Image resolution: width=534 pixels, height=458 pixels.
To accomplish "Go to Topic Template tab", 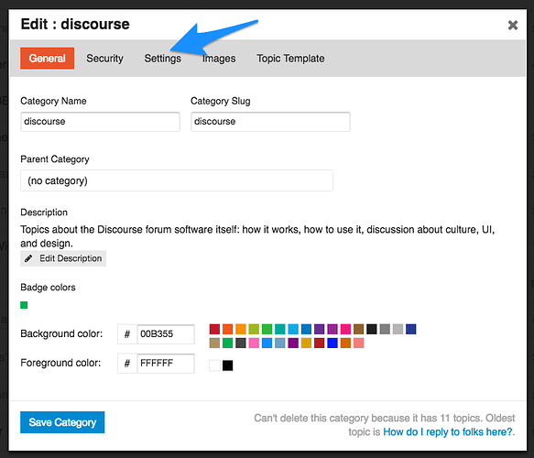I will [290, 59].
